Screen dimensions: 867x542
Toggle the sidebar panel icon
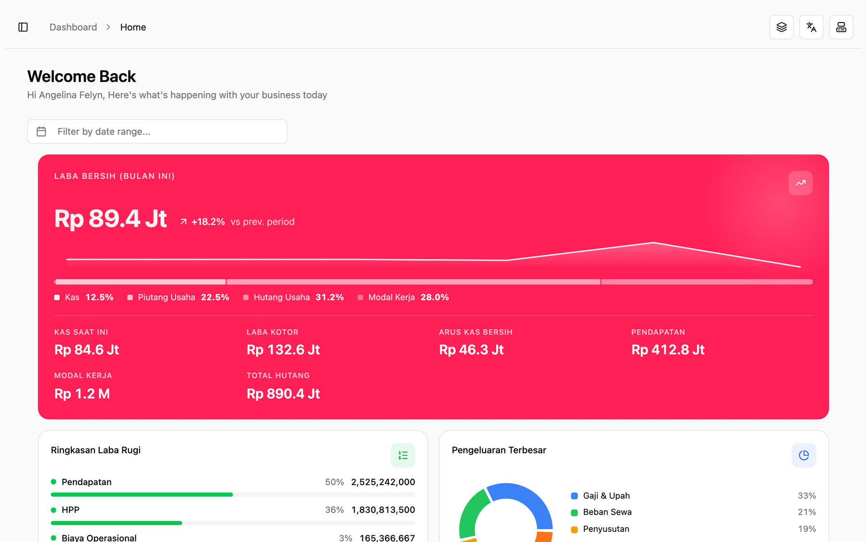[23, 27]
